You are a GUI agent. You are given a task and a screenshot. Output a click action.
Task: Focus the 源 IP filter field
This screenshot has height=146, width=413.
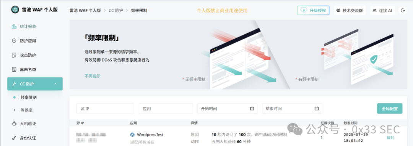pyautogui.click(x=105, y=108)
